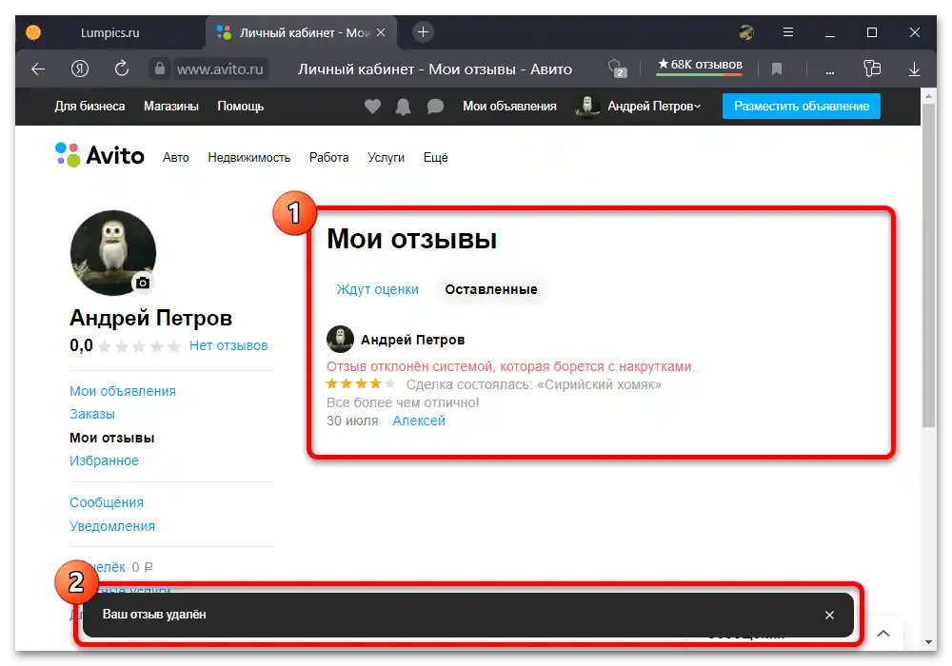Click the scrollbar up arrow
This screenshot has height=666, width=952.
pos(928,96)
